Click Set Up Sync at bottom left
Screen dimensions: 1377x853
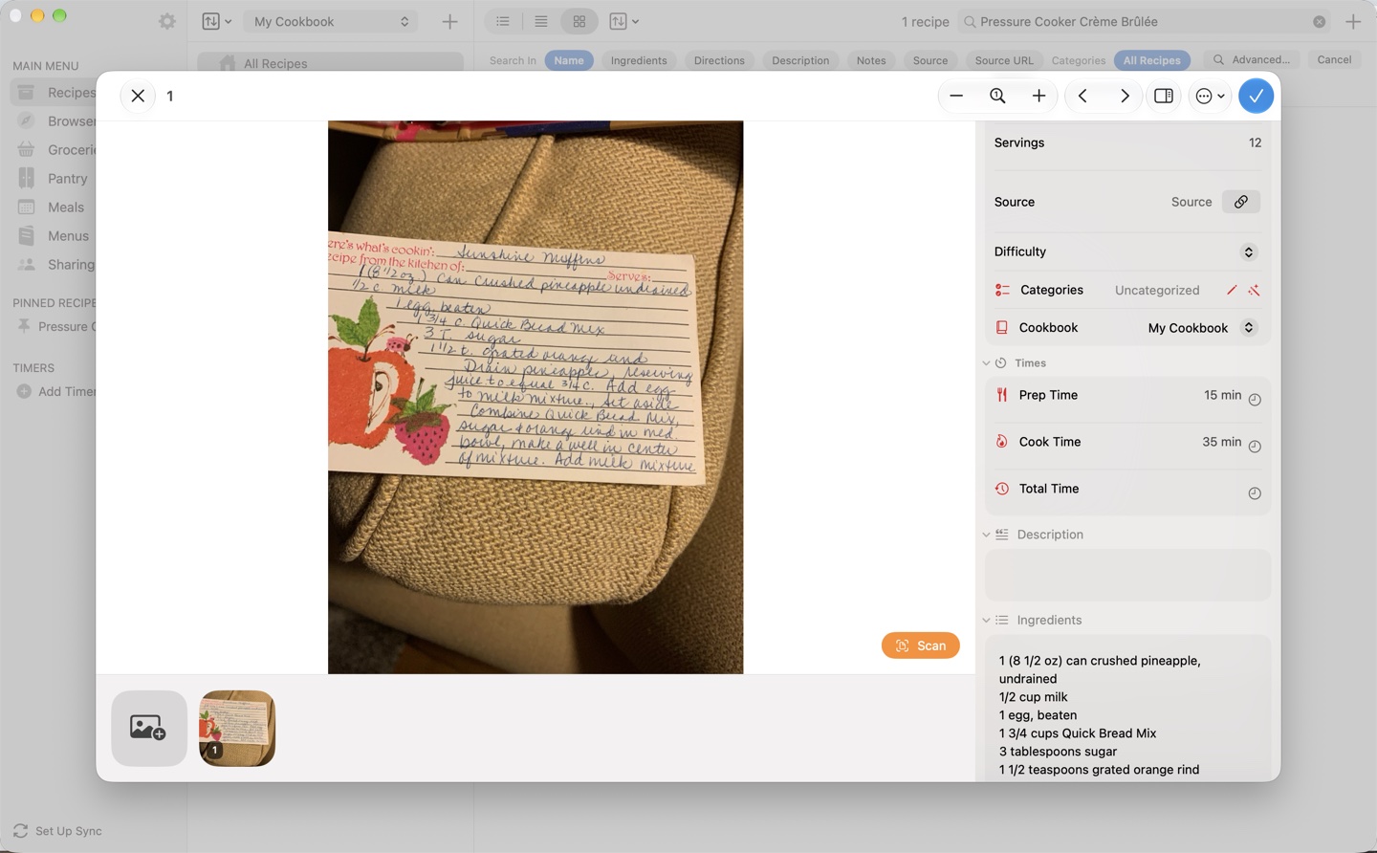coord(57,831)
